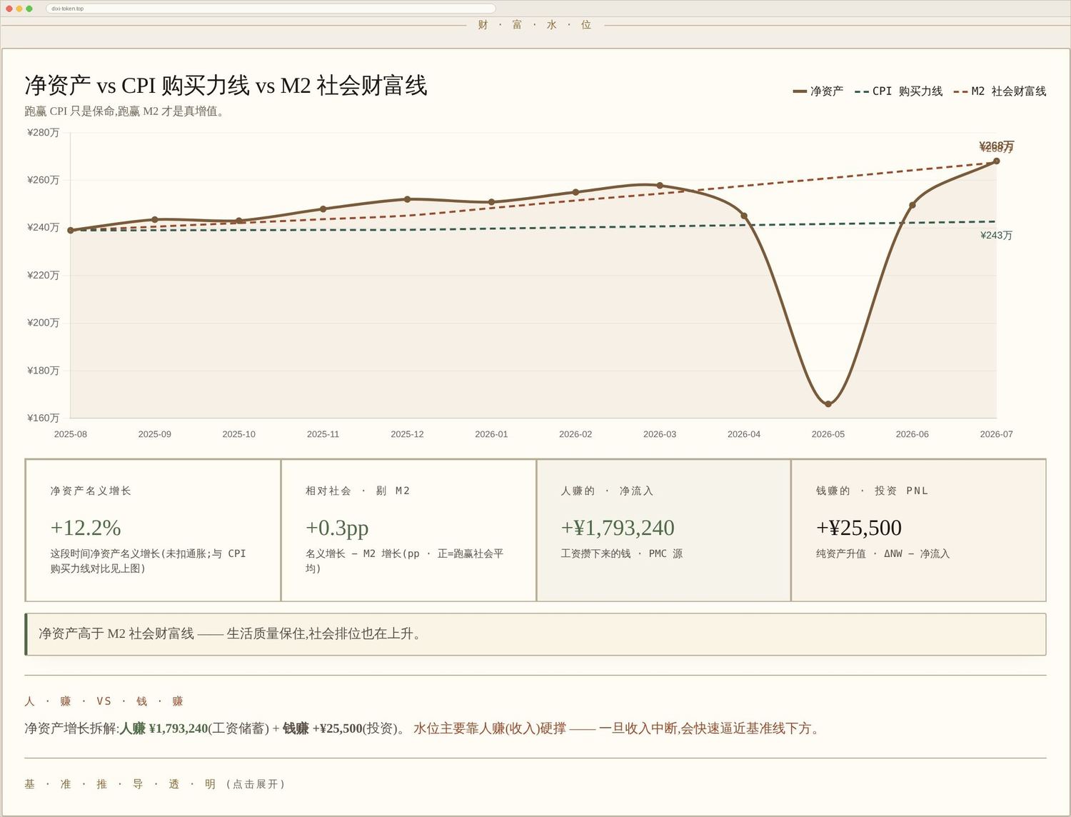This screenshot has height=817, width=1071.
Task: Click the chart title 净资产 vs CPI 购买力线
Action: [x=226, y=86]
